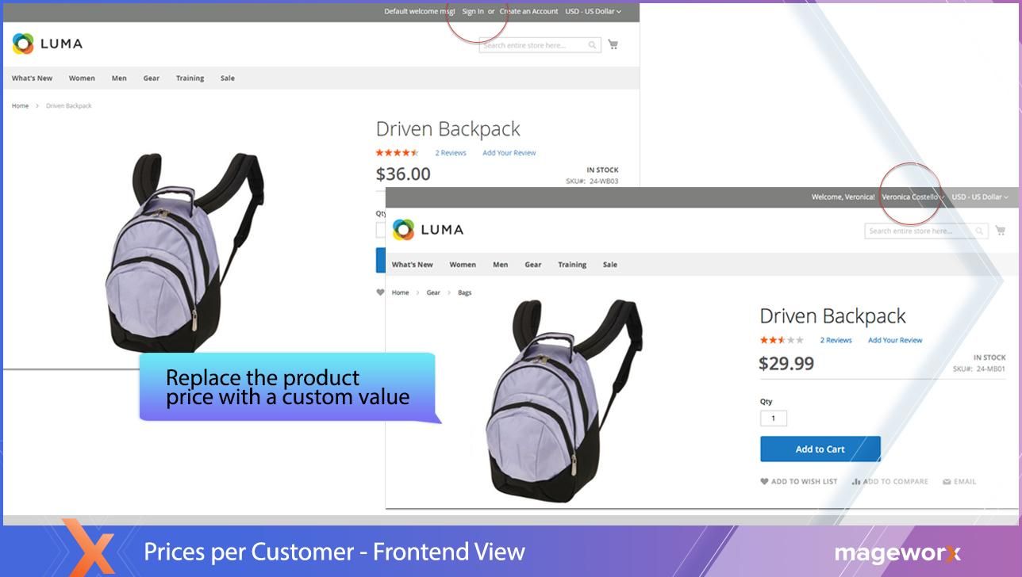Expand the Veronica Costello account dropdown
Viewport: 1022px width, 577px height.
pos(912,197)
